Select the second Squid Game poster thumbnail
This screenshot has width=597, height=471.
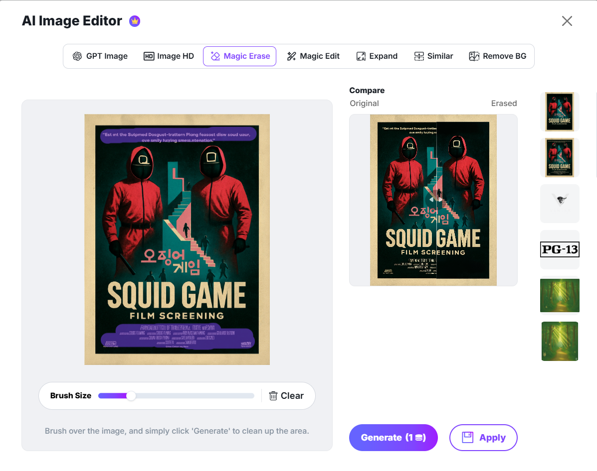click(560, 157)
